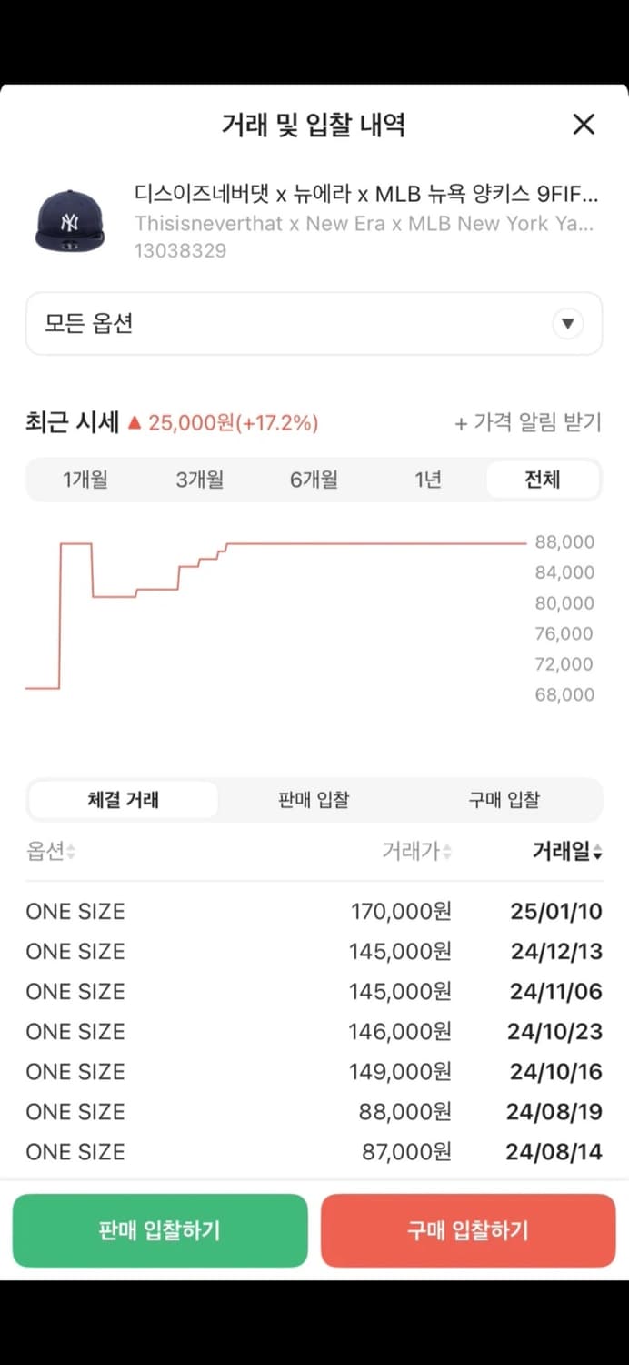
Task: Select the 1개월 period filter
Action: click(84, 481)
